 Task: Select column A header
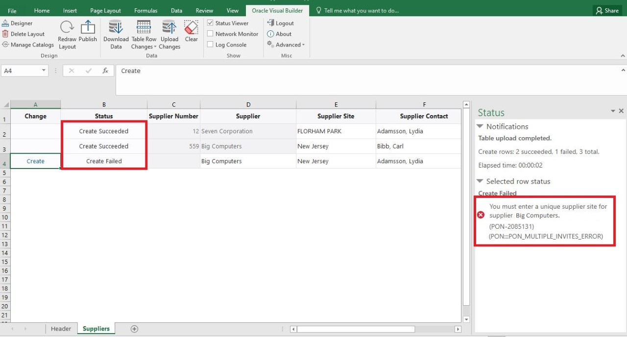pyautogui.click(x=35, y=104)
